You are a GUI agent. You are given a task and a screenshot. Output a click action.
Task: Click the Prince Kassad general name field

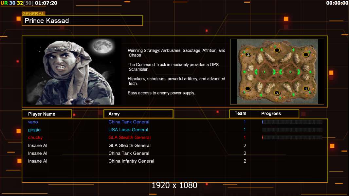(83, 21)
